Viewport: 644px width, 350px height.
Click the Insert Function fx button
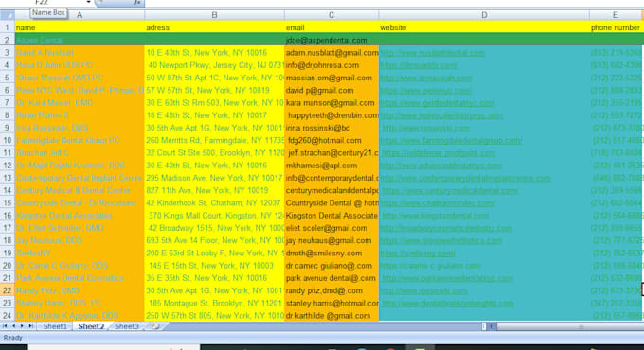point(137,3)
